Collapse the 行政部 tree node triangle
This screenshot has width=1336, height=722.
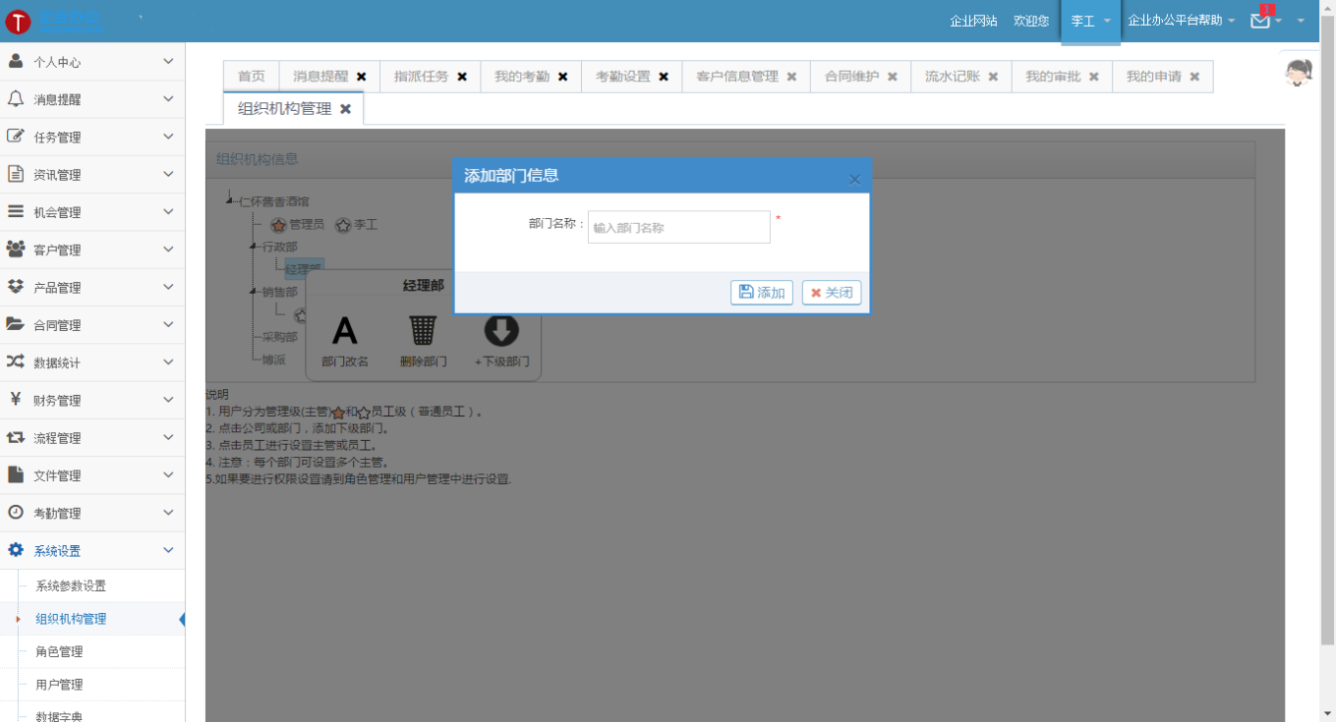(x=254, y=247)
